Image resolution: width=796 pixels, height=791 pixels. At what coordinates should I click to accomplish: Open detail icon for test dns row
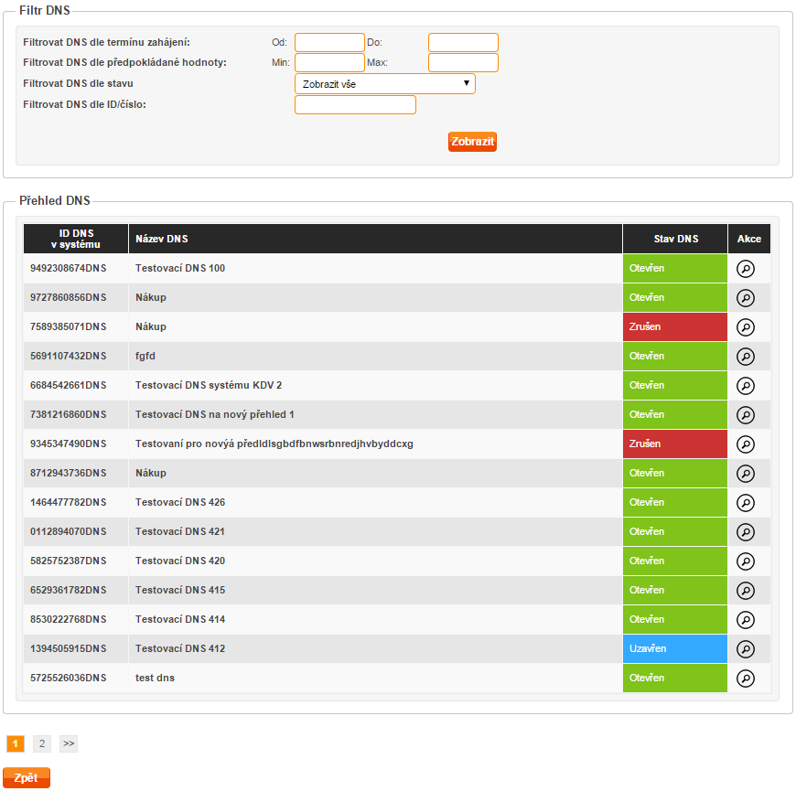point(746,679)
